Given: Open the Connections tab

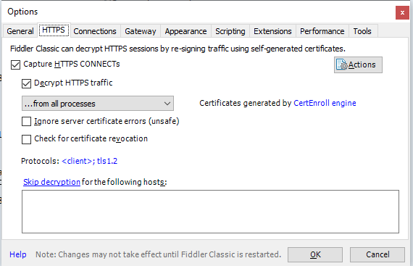Looking at the screenshot, I should pos(95,31).
